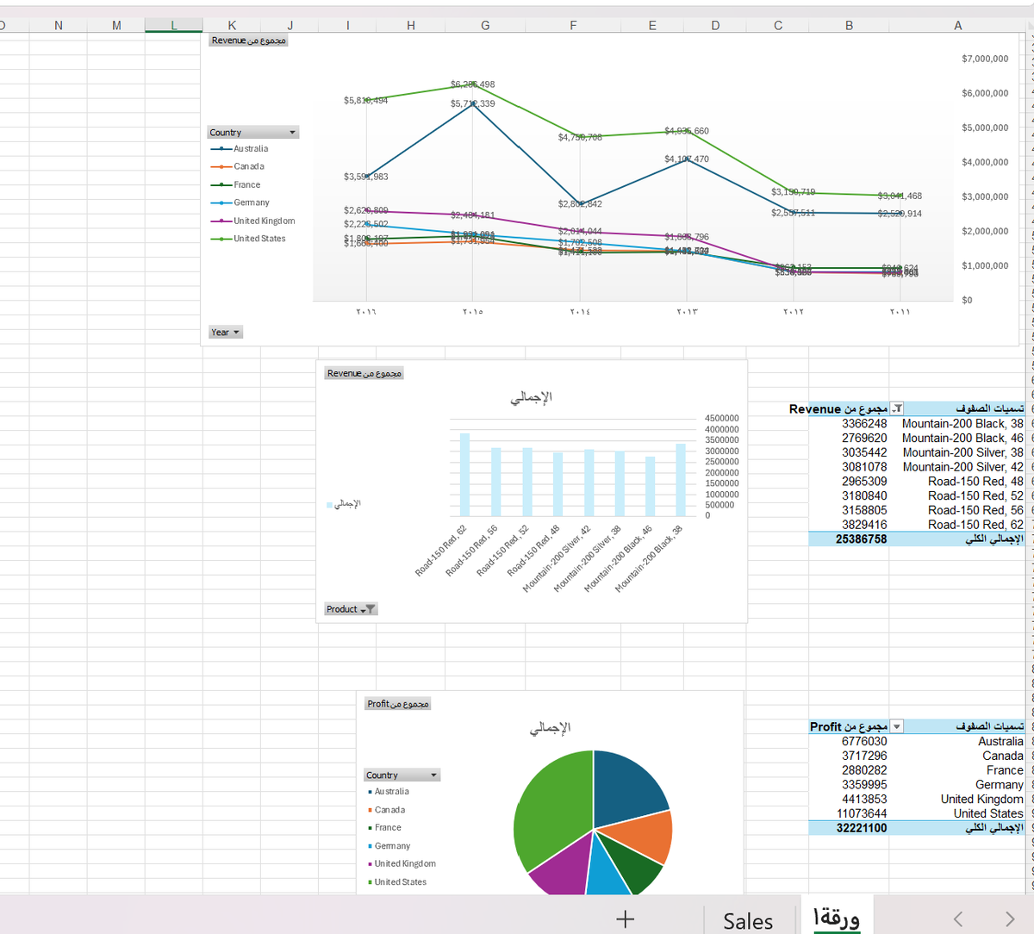Select France legend entry in line chart

click(x=235, y=184)
